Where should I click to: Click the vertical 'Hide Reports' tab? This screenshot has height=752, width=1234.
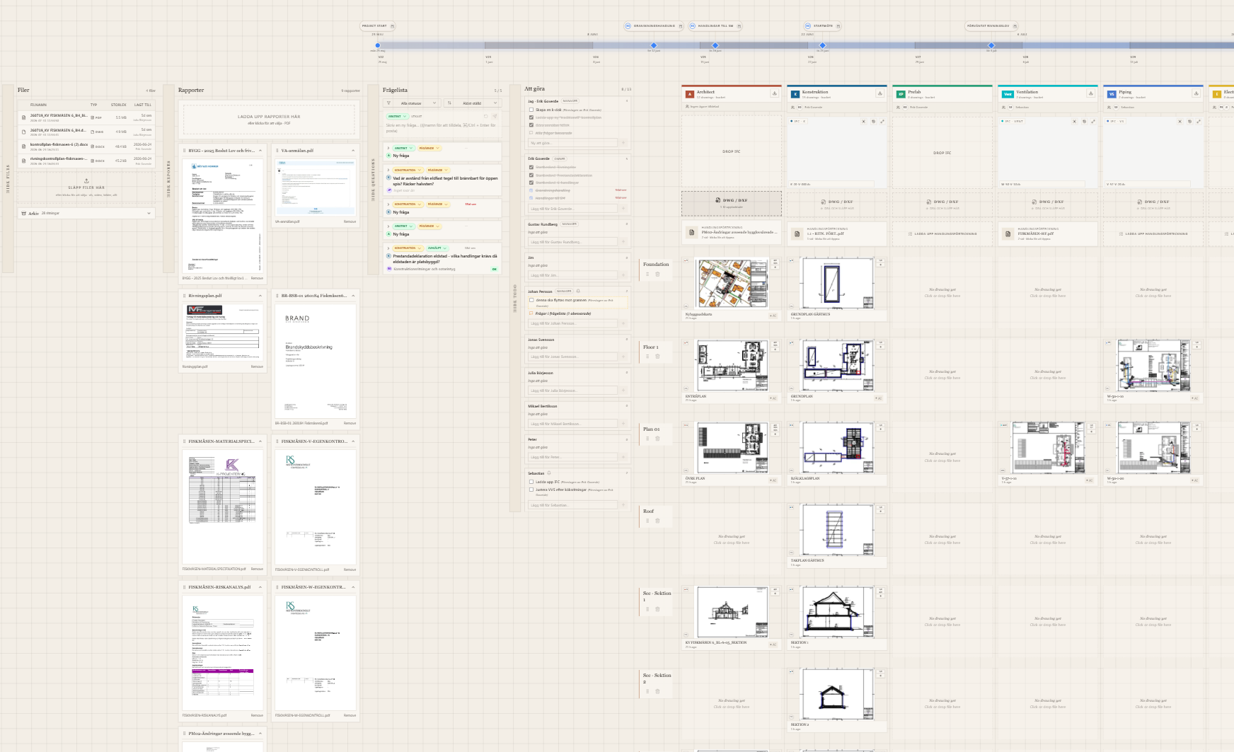[168, 180]
